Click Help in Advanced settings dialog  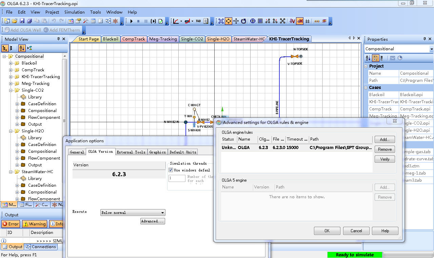[x=385, y=231]
